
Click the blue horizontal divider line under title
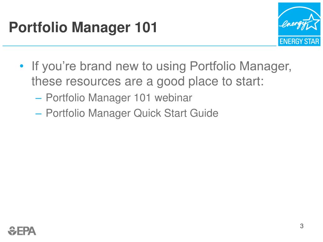tap(139, 46)
